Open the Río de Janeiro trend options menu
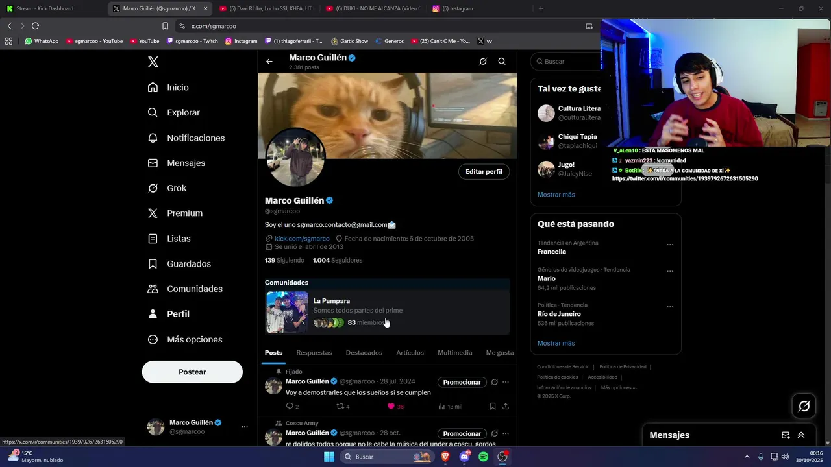831x467 pixels. click(670, 307)
